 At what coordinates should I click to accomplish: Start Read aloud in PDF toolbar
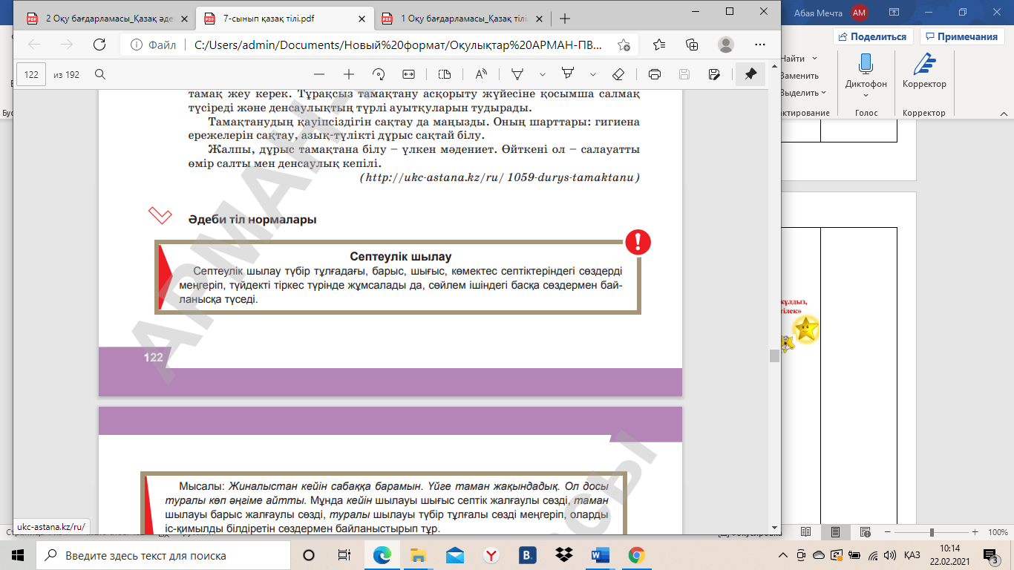[x=481, y=74]
